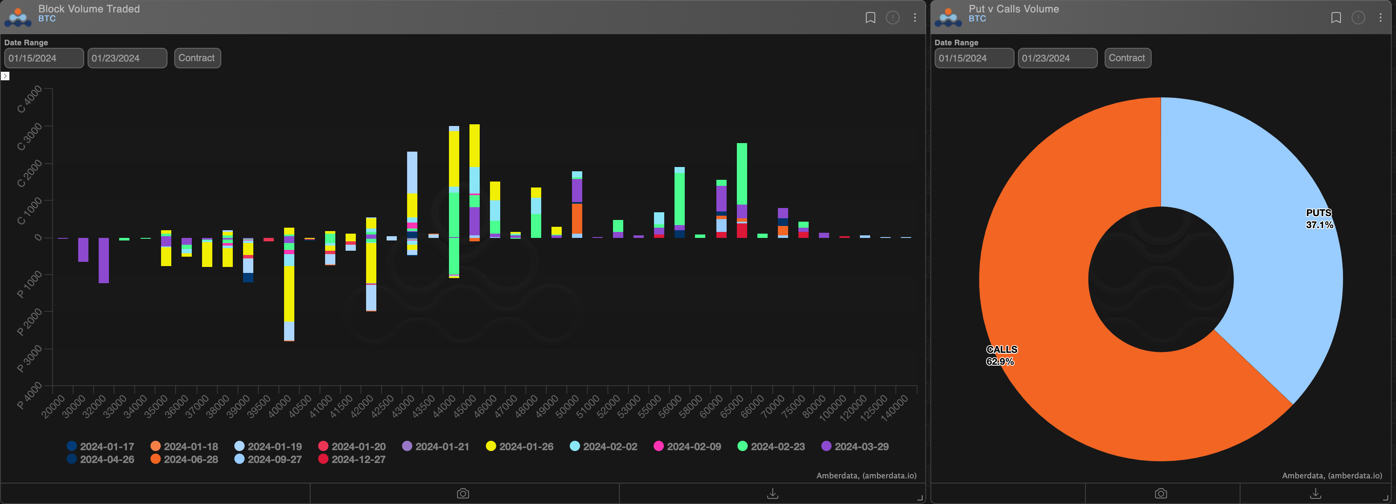Toggle 2024-12-27 legend series

point(352,459)
